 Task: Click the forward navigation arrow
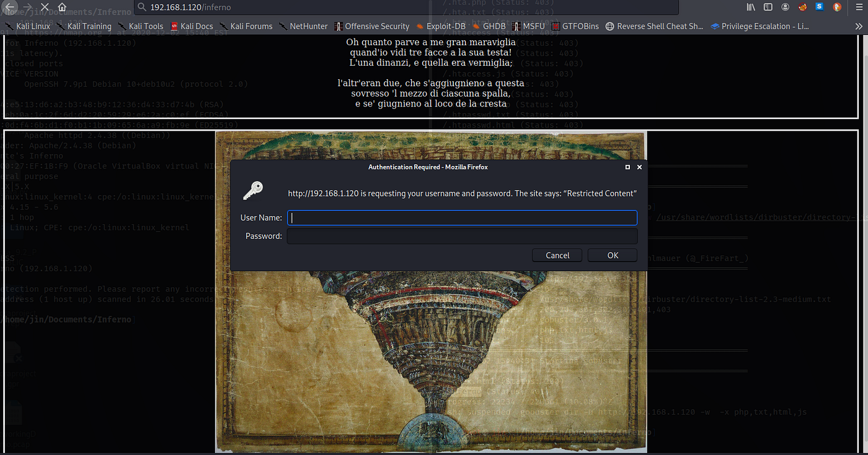point(27,7)
